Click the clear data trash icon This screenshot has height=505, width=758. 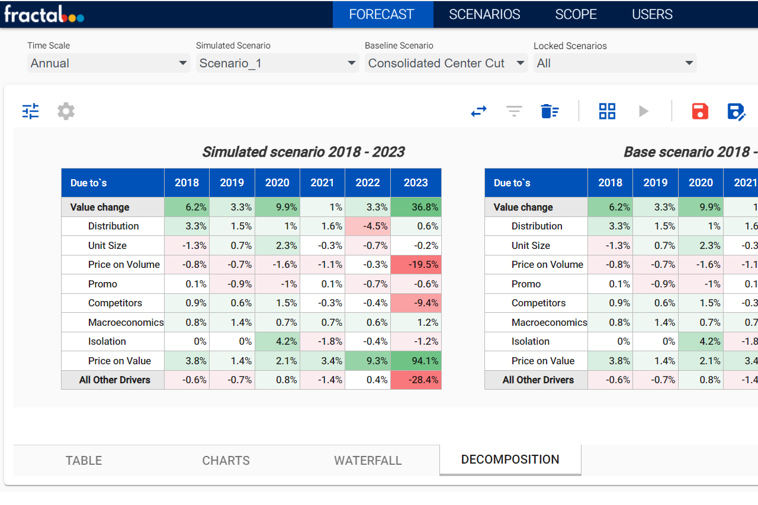[550, 111]
